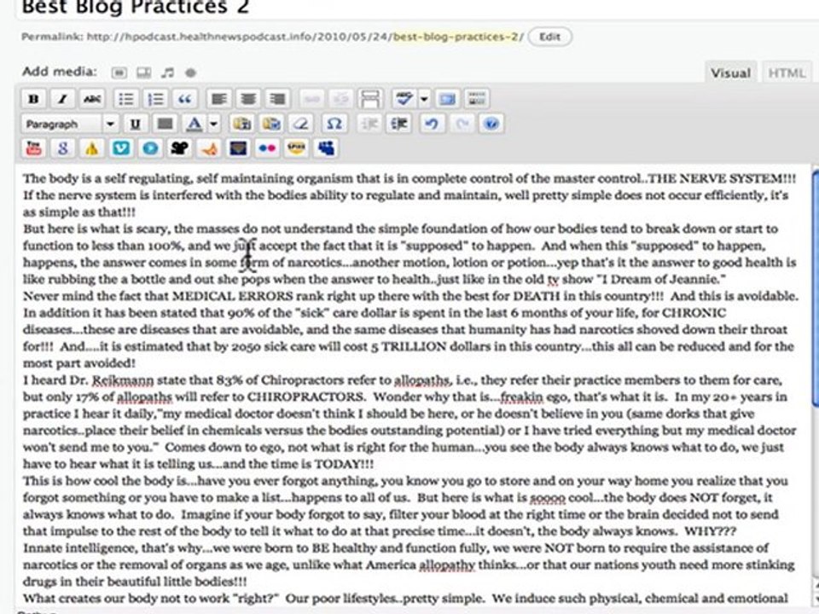Indent the paragraph
This screenshot has width=819, height=614.
coord(399,125)
